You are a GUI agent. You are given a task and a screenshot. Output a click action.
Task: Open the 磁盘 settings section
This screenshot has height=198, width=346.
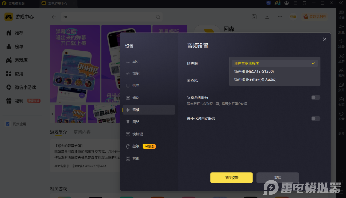click(149, 97)
